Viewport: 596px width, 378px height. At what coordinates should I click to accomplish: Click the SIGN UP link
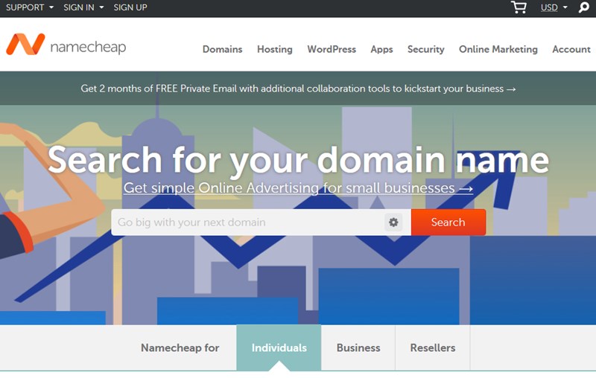(x=130, y=7)
